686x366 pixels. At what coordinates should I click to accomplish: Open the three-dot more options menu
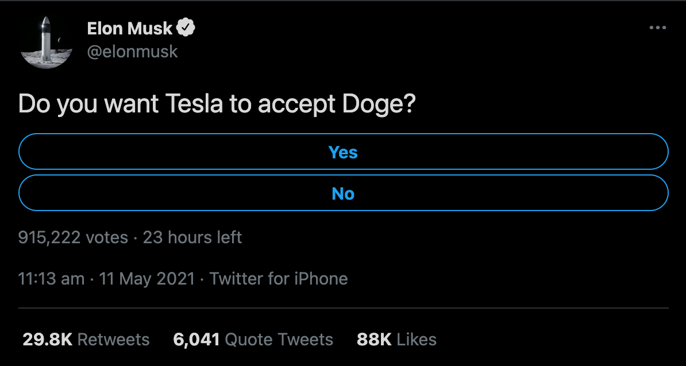(x=657, y=28)
